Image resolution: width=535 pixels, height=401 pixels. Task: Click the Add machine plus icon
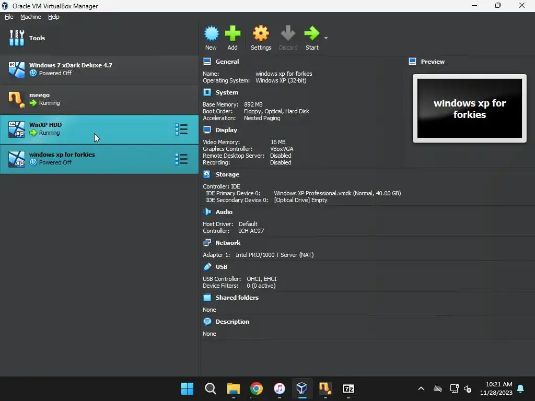click(x=232, y=33)
